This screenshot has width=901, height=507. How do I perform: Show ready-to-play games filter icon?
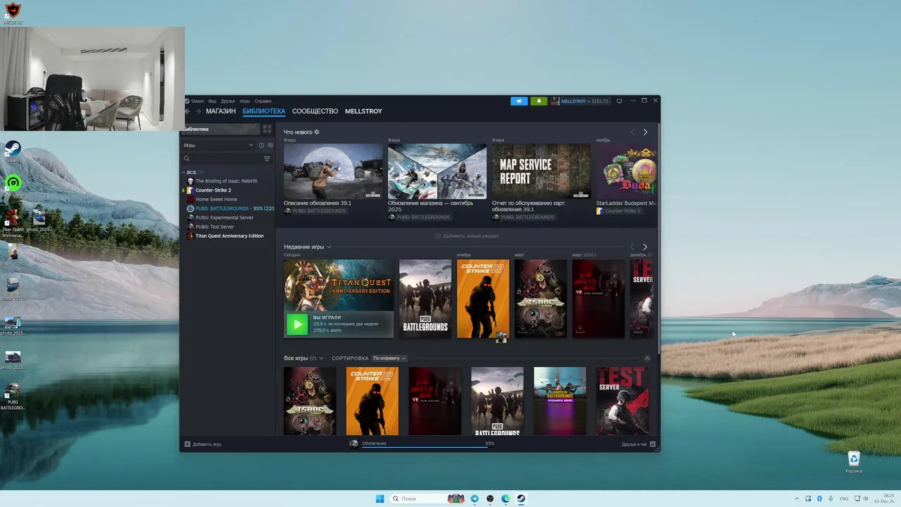[270, 145]
